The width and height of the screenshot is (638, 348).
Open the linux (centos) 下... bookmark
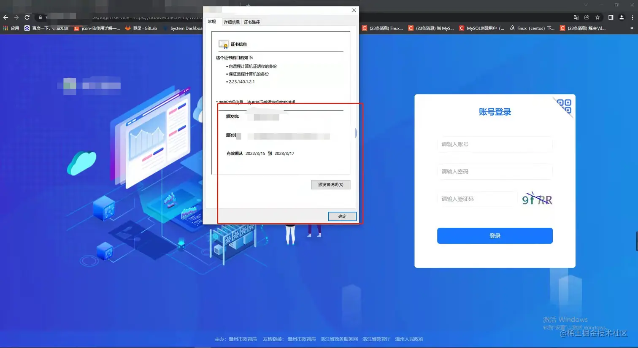532,28
